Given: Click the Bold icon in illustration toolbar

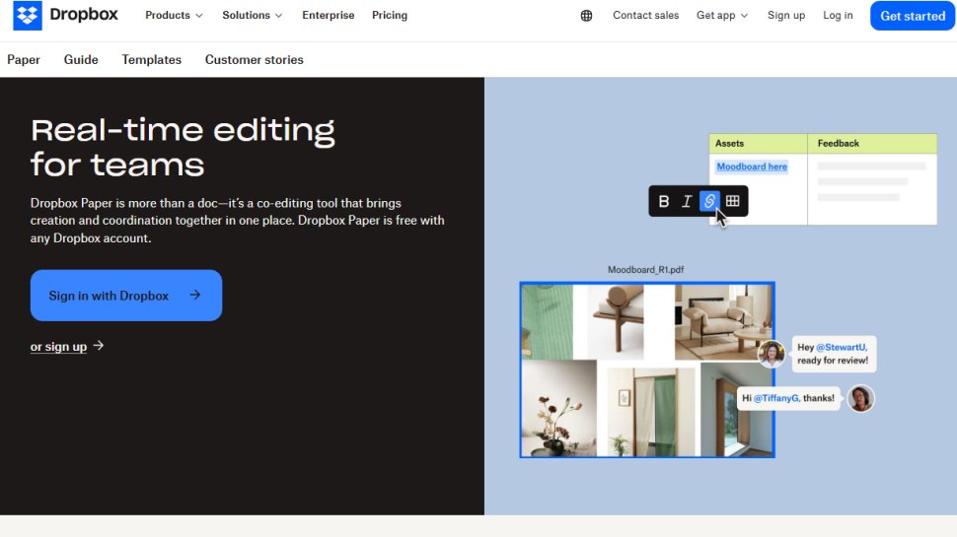Looking at the screenshot, I should coord(663,201).
